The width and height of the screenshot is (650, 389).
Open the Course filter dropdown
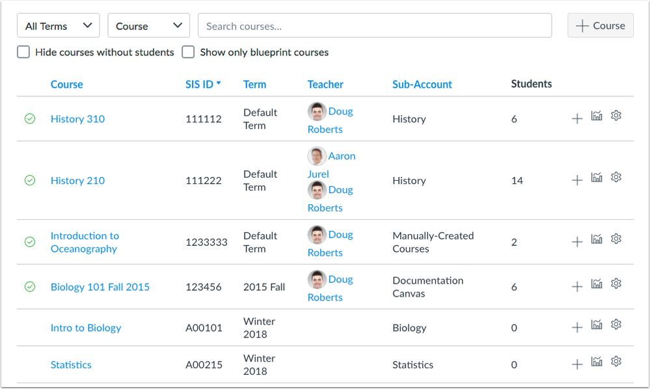click(x=148, y=25)
